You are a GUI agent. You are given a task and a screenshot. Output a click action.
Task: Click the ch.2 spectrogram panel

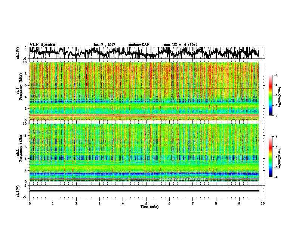click(144, 153)
